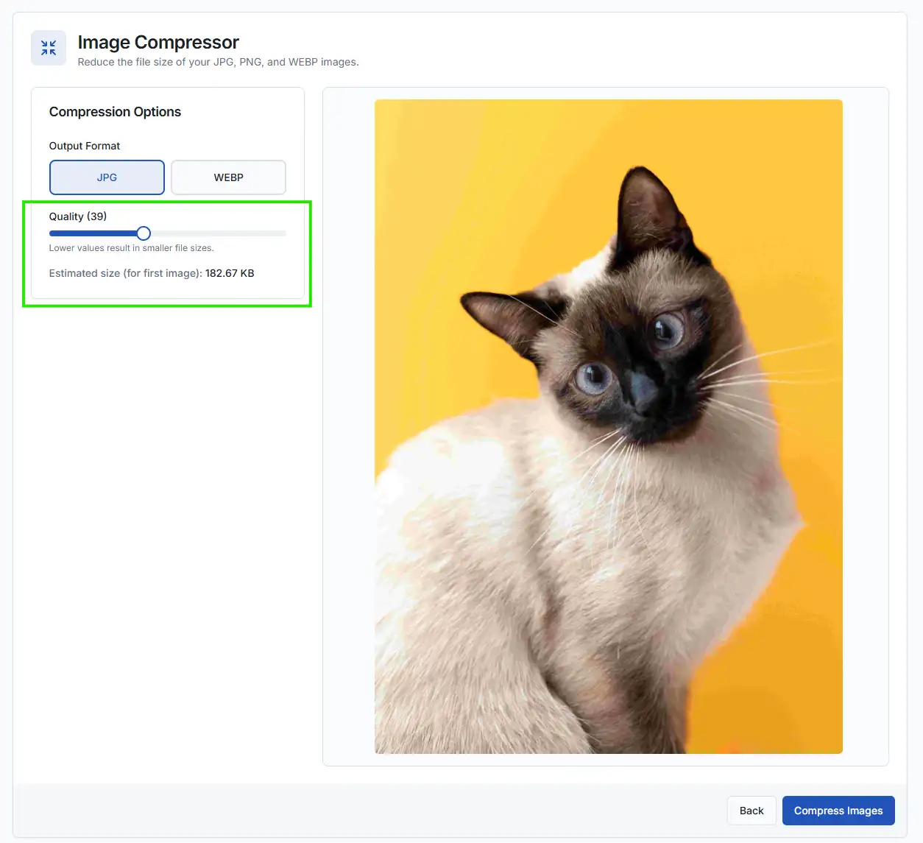
Task: Click the Reduce file size subtitle text
Action: click(218, 62)
